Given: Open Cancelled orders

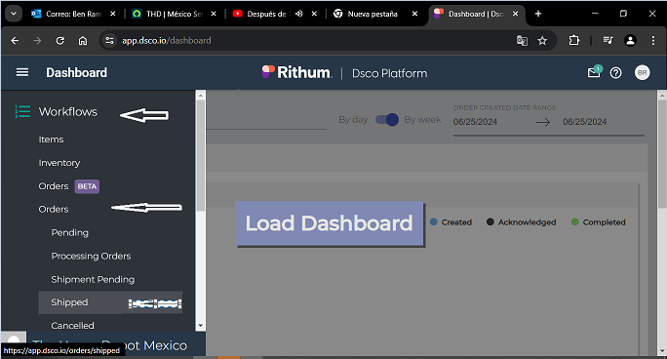Looking at the screenshot, I should [x=72, y=326].
